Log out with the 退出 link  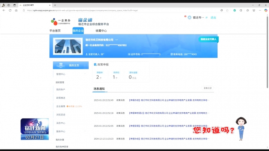coord(213,18)
